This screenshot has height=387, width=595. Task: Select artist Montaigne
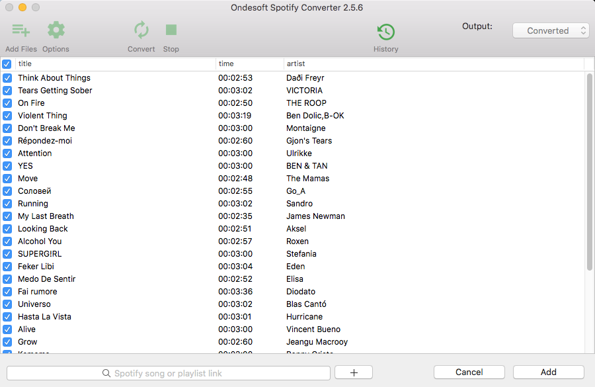click(x=306, y=128)
